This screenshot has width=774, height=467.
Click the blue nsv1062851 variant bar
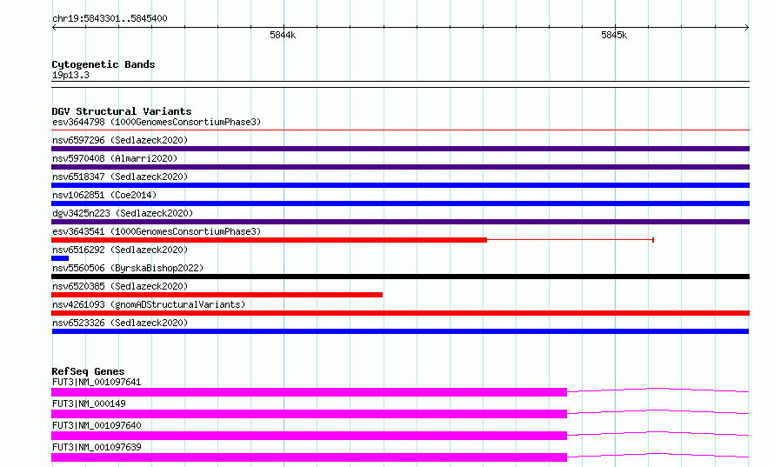400,203
